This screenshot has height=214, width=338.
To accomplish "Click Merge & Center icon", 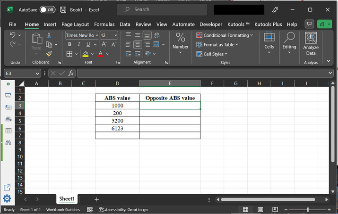I will tap(156, 44).
